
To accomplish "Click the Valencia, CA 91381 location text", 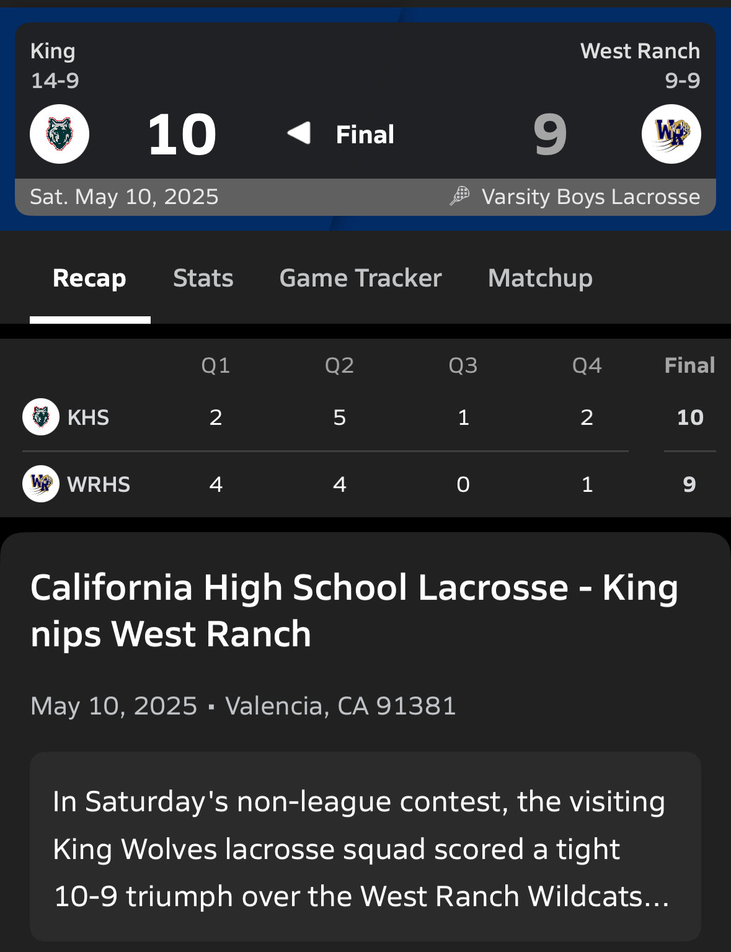I will coord(340,706).
